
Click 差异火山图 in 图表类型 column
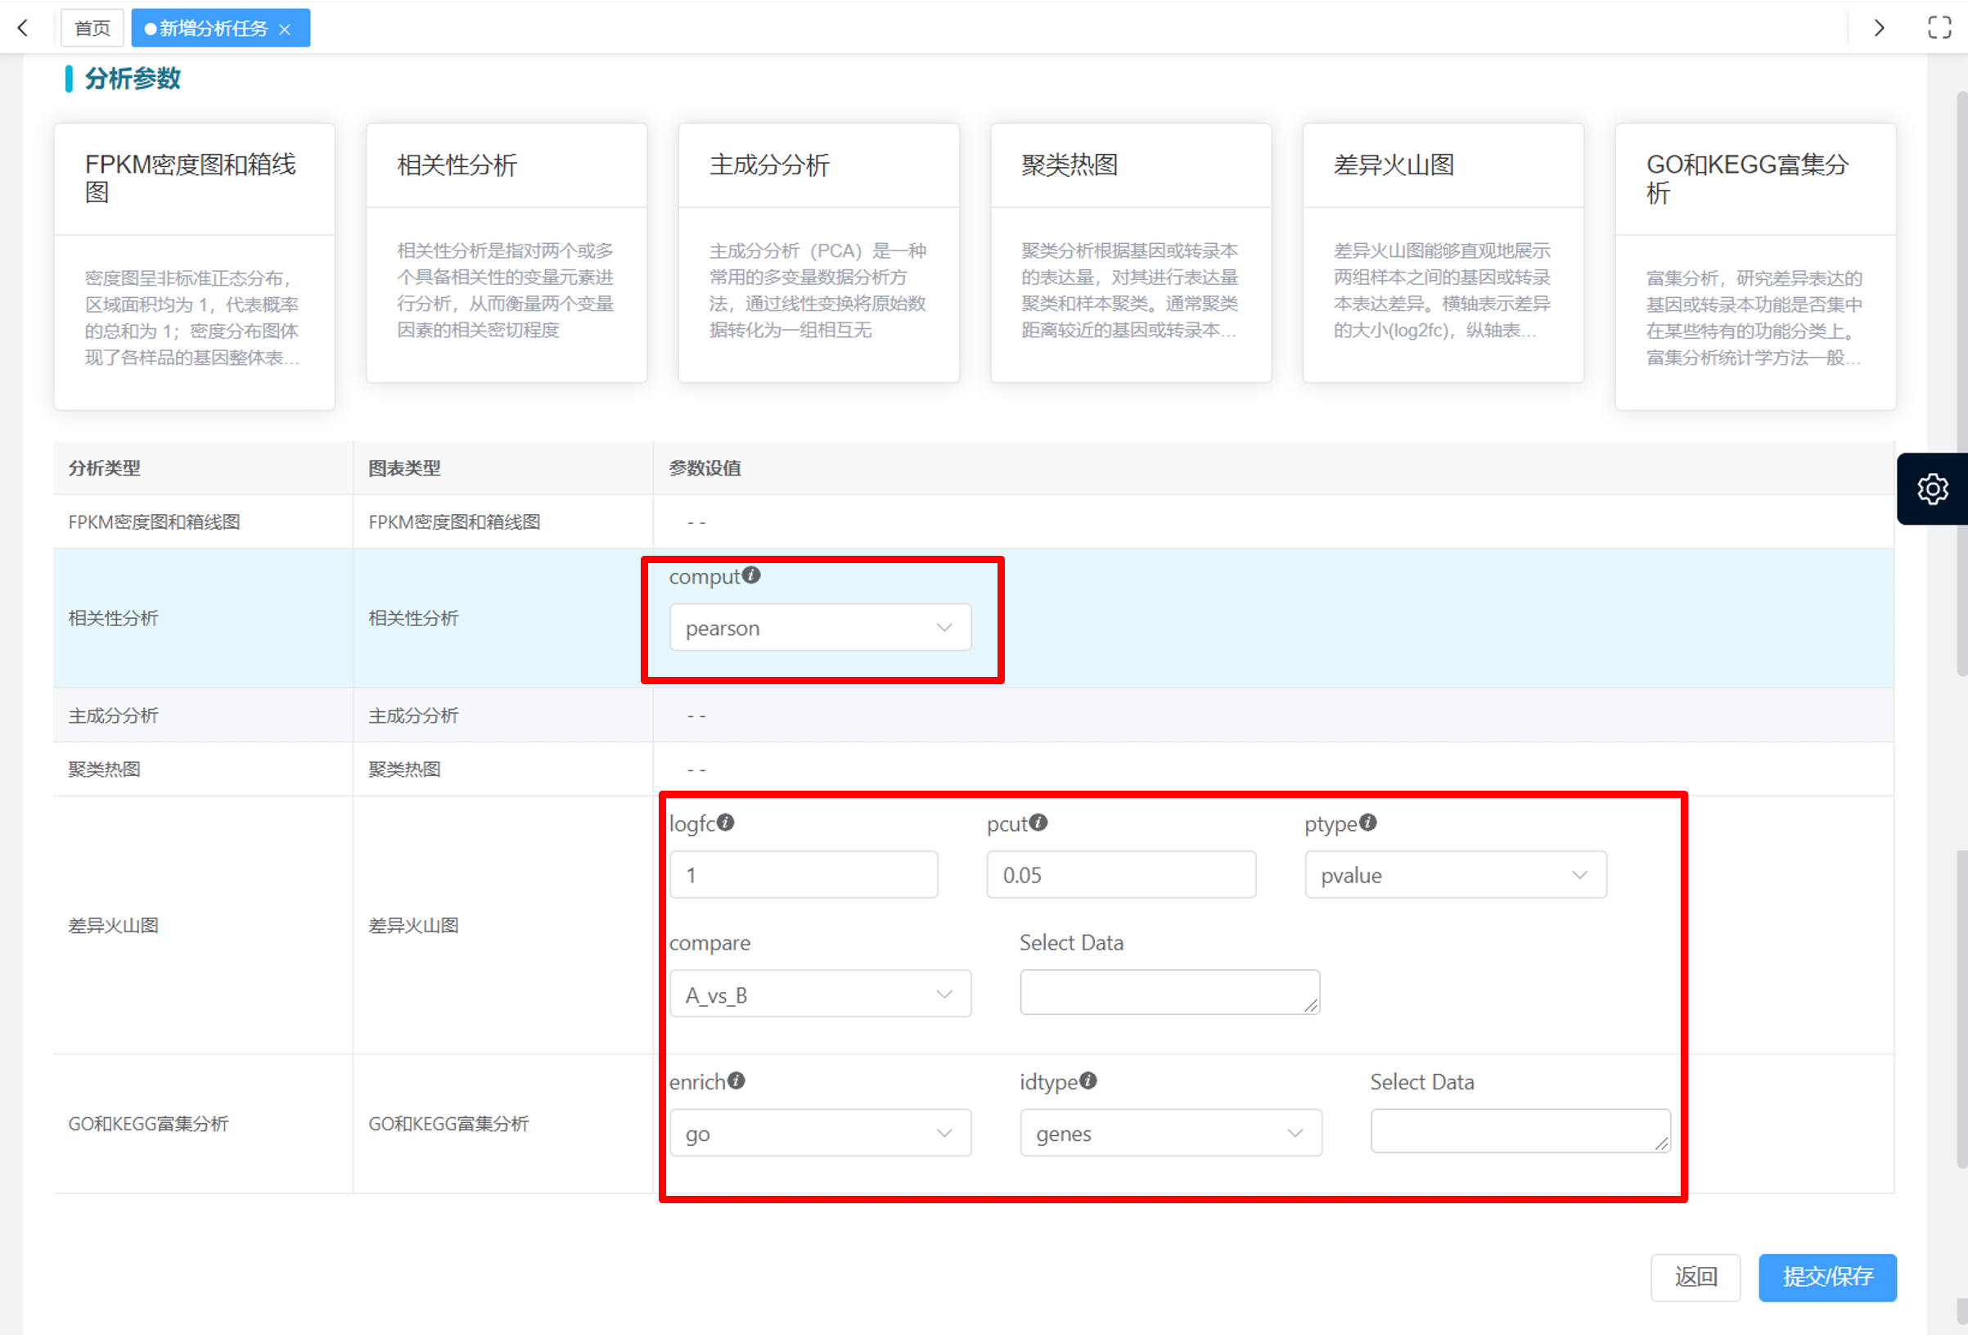point(413,925)
